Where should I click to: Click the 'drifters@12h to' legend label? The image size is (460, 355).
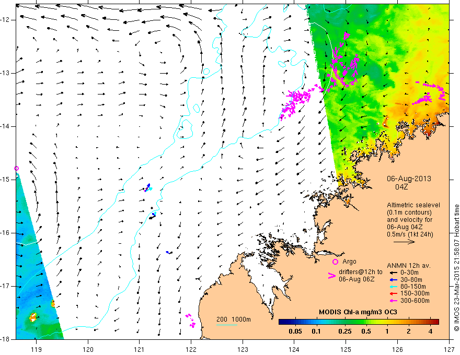coord(361,272)
